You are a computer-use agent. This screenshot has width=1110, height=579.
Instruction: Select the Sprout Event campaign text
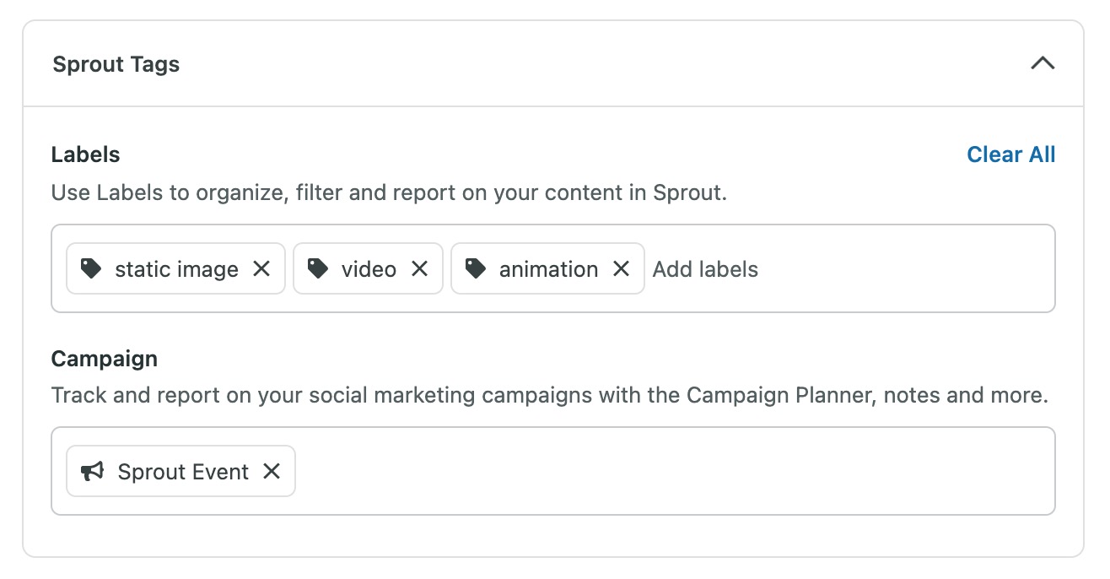[x=183, y=472]
